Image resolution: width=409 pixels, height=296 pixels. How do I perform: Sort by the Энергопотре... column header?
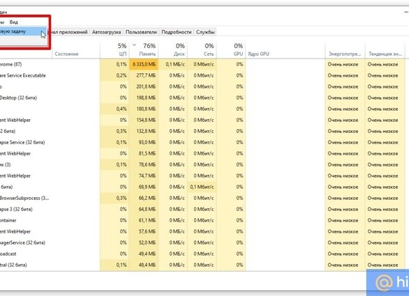pyautogui.click(x=345, y=49)
